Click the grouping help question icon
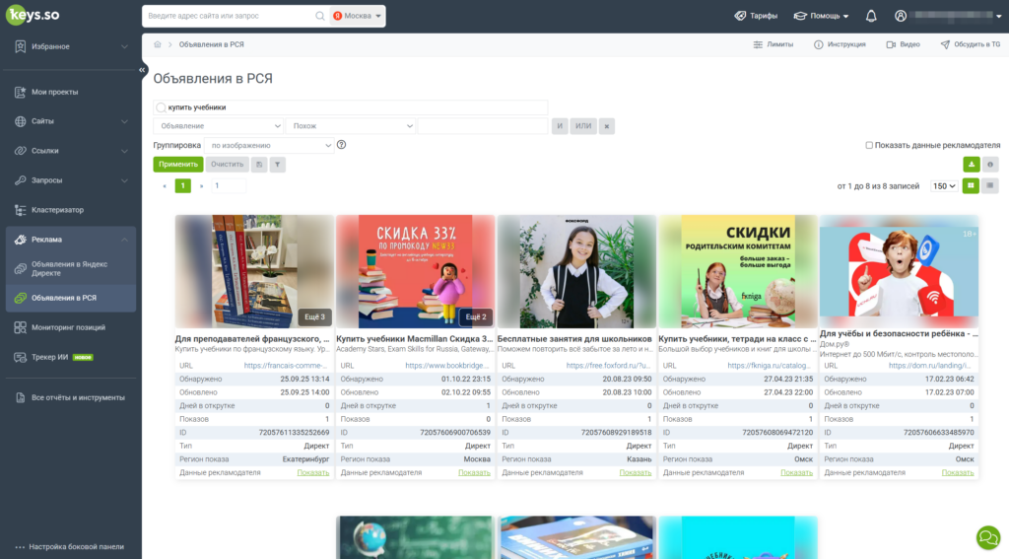1009x559 pixels. coord(341,145)
